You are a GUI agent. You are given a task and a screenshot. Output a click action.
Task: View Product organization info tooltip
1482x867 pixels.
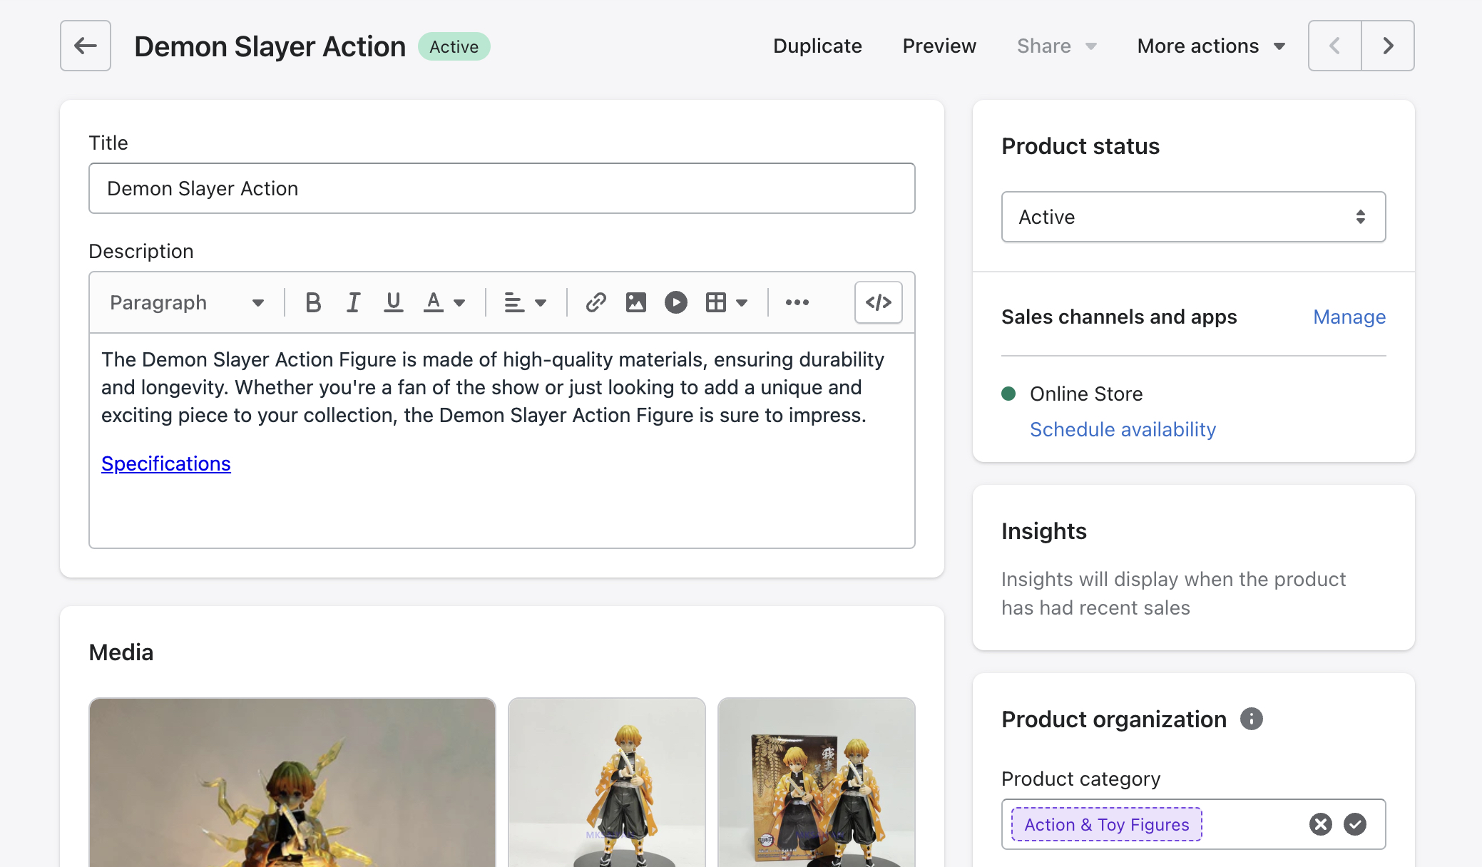(1252, 719)
